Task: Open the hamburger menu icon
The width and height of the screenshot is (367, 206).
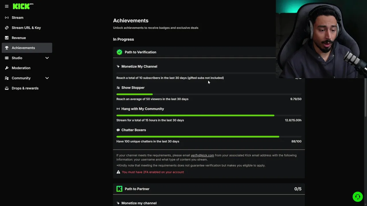Action: 7,6
